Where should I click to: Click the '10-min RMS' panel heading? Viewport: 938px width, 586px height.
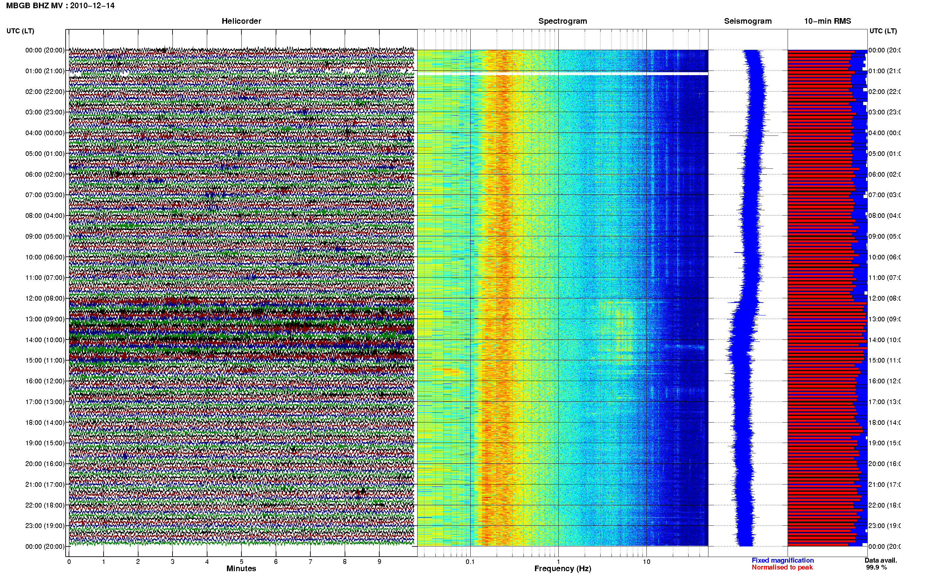point(828,21)
